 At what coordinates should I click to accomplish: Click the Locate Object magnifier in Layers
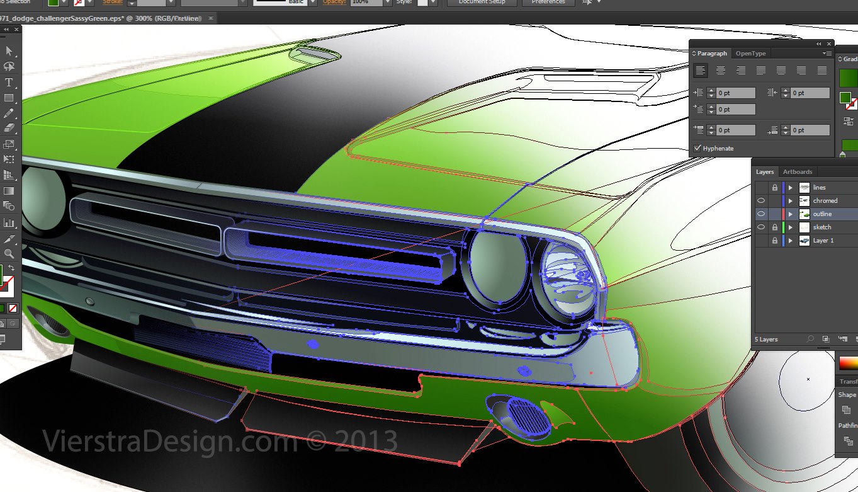click(x=810, y=339)
